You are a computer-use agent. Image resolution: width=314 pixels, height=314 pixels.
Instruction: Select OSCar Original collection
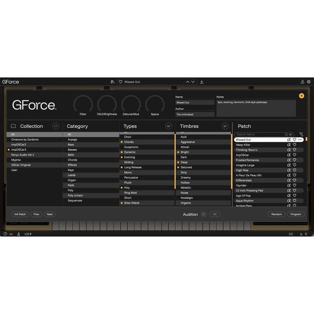[x=35, y=165]
